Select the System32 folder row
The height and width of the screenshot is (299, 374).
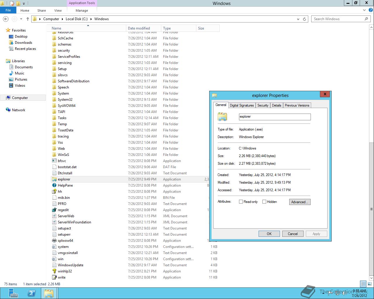tap(135, 100)
